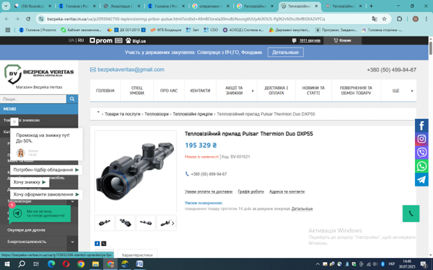Switch site language to RU
The width and height of the screenshot is (433, 270).
point(80,40)
